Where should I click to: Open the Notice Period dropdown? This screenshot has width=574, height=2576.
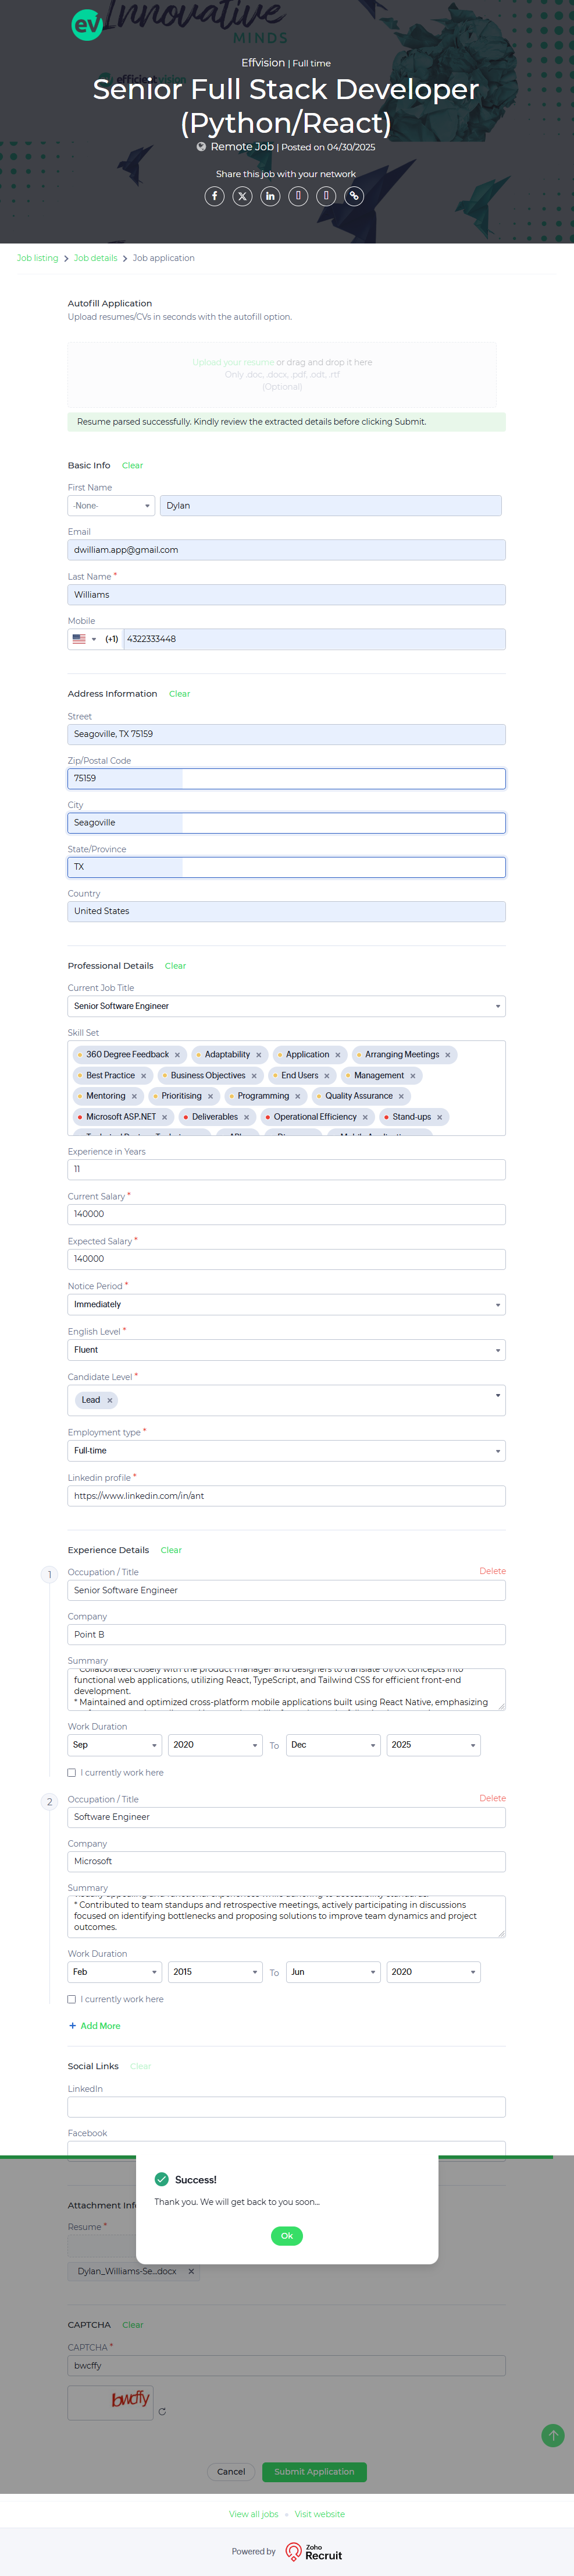click(x=287, y=1304)
